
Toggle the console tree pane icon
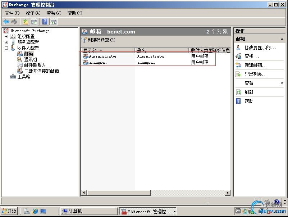point(34,22)
